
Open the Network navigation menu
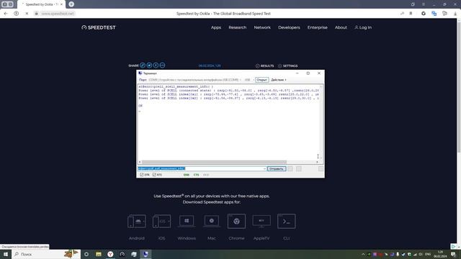262,27
